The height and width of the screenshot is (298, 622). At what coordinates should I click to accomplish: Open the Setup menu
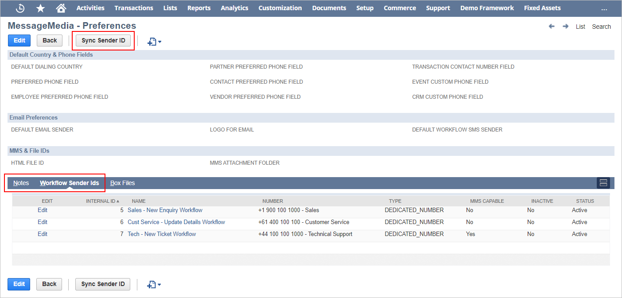365,8
